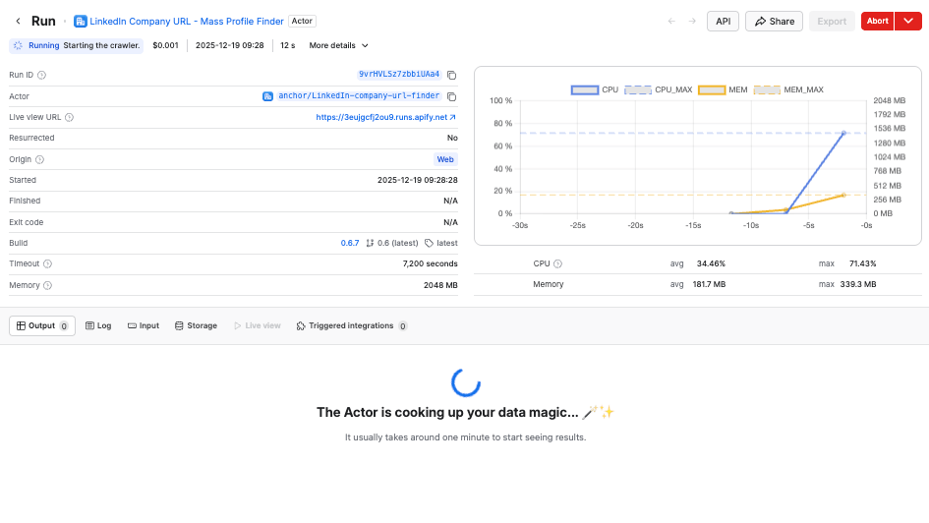Expand More details
Screen dimensions: 929x523
[x=338, y=45]
